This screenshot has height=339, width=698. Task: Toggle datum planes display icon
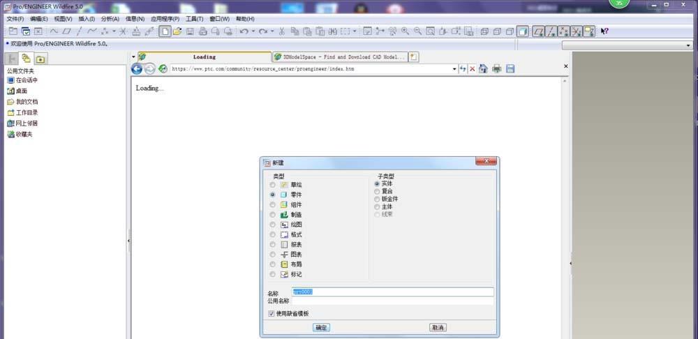coord(539,31)
